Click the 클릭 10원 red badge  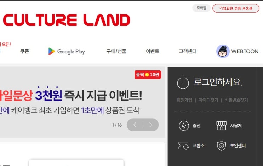(148, 75)
